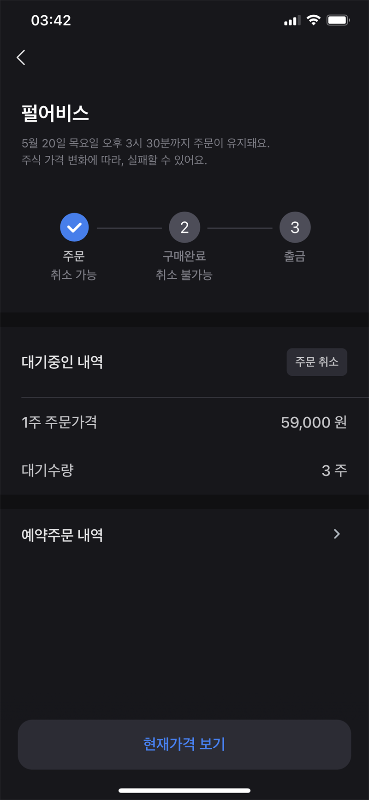369x800 pixels.
Task: Tap the 대기수량 label
Action: (48, 470)
